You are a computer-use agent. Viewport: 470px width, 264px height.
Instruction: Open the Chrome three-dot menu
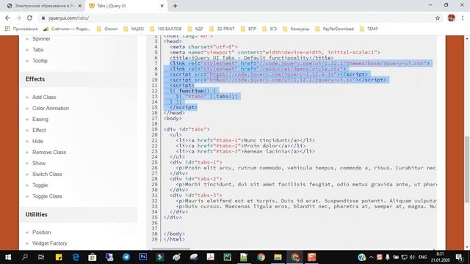(463, 18)
